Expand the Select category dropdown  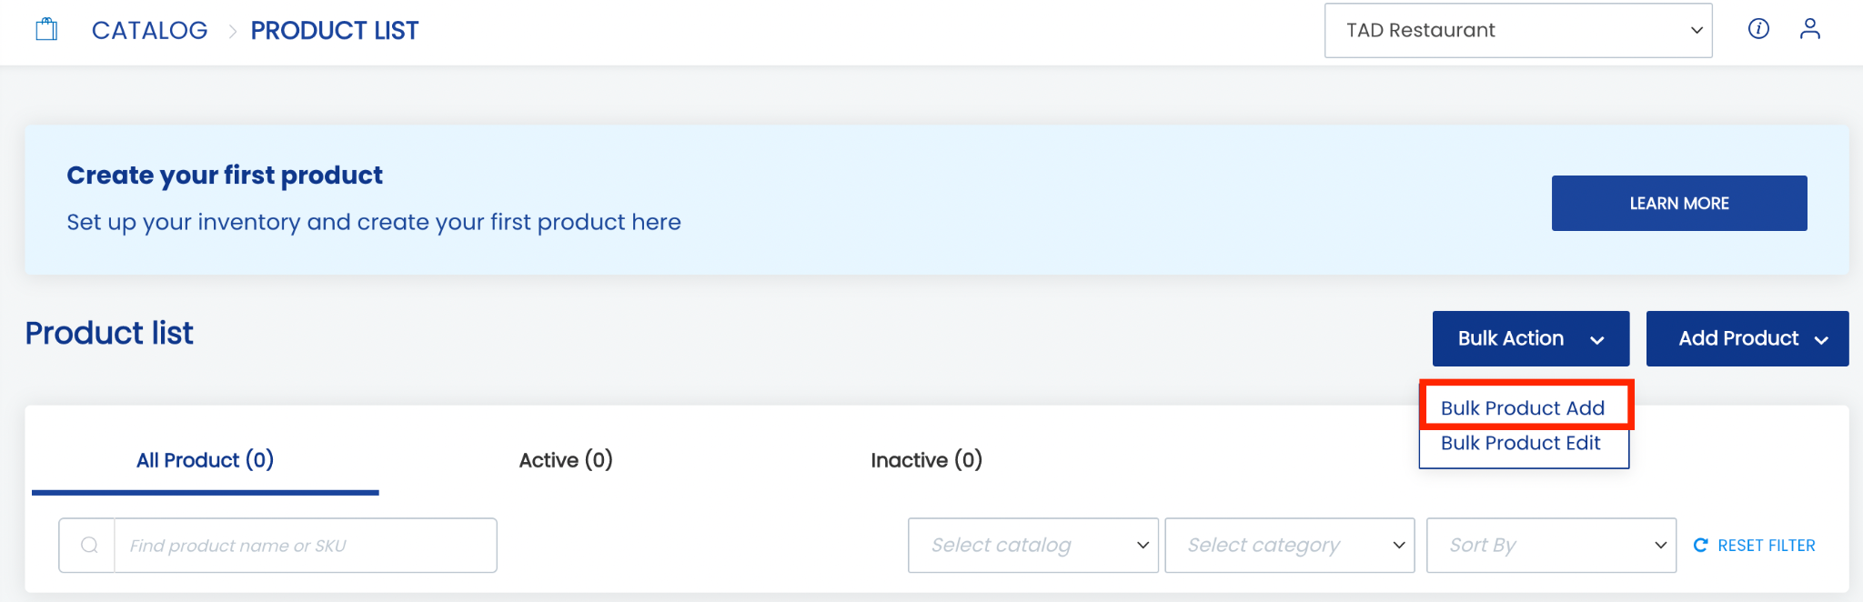click(x=1289, y=546)
